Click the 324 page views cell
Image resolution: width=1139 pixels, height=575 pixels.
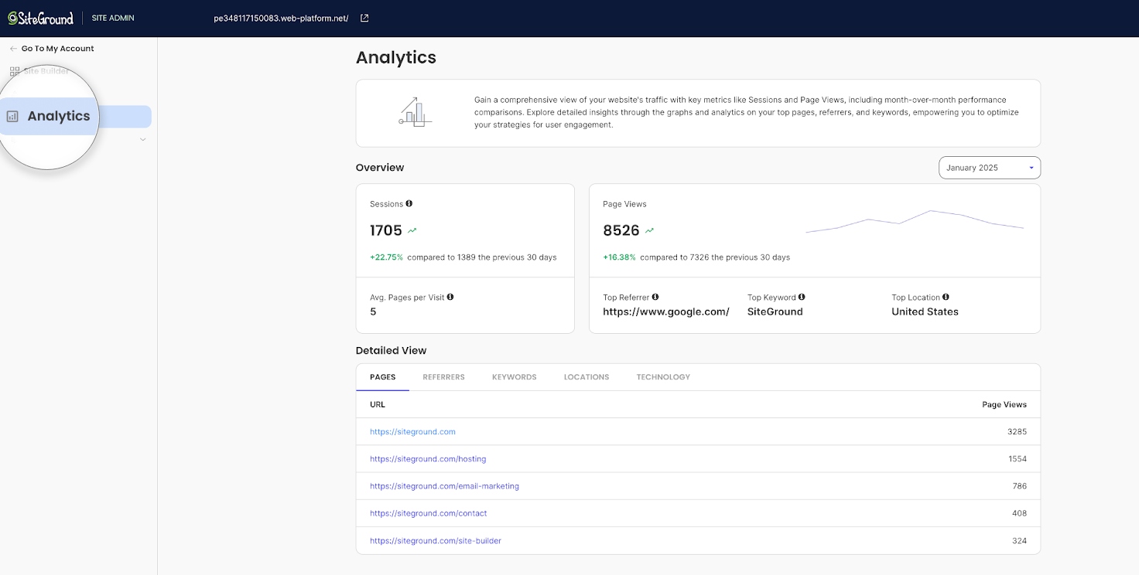1019,541
